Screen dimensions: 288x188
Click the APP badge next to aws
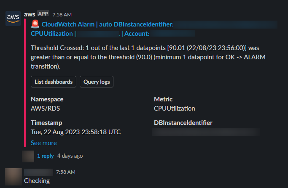coord(43,14)
